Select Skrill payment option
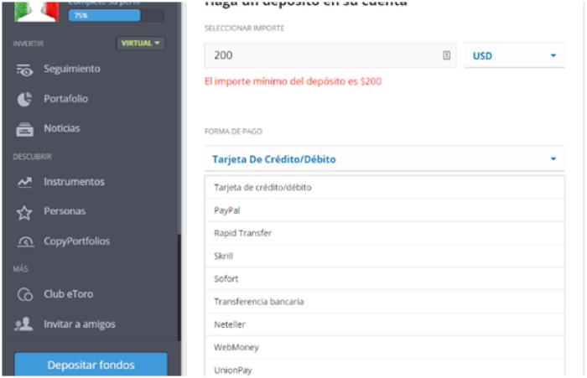The width and height of the screenshot is (587, 378). tap(384, 256)
